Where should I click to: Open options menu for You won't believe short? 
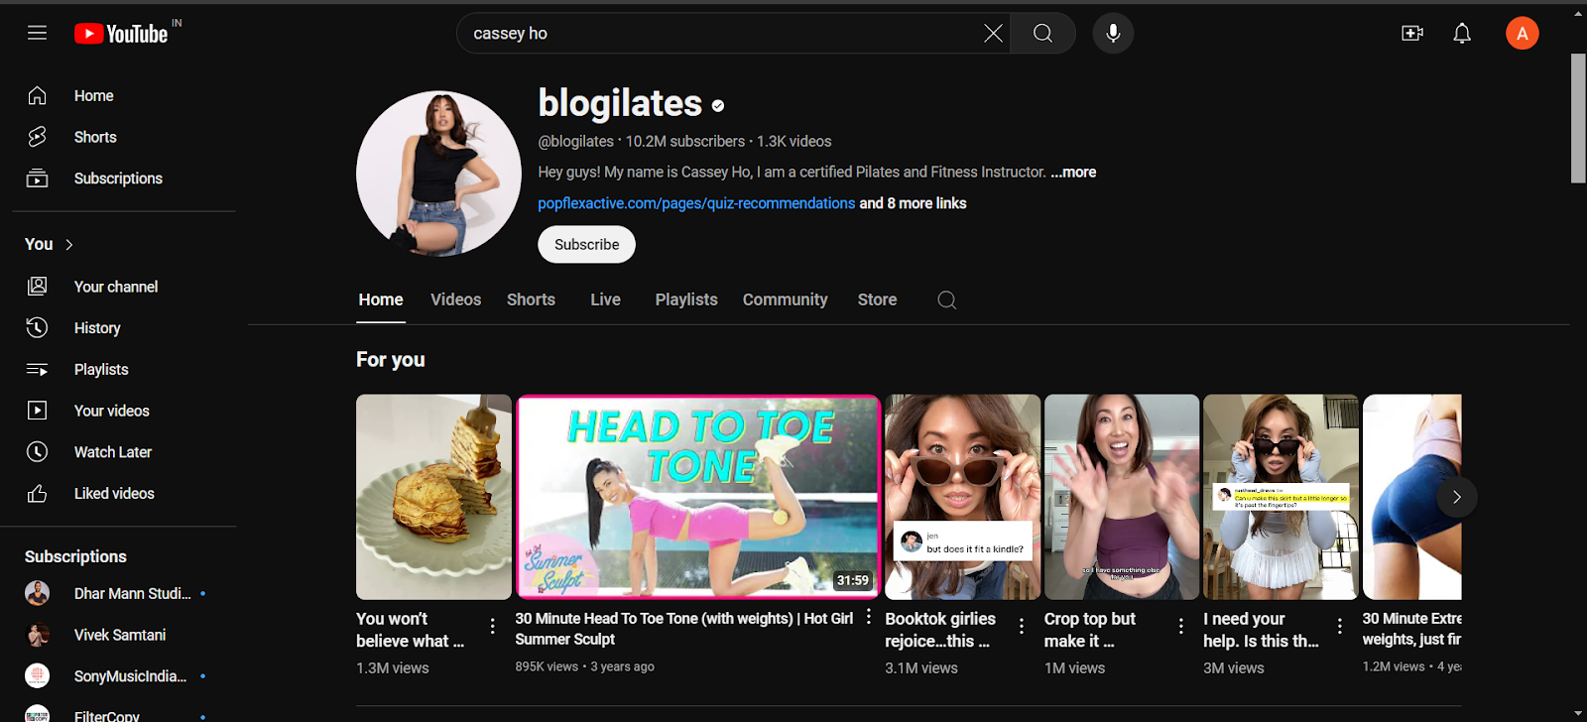pyautogui.click(x=493, y=626)
